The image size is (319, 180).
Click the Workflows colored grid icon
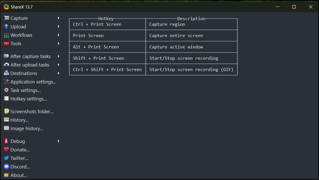pos(7,35)
